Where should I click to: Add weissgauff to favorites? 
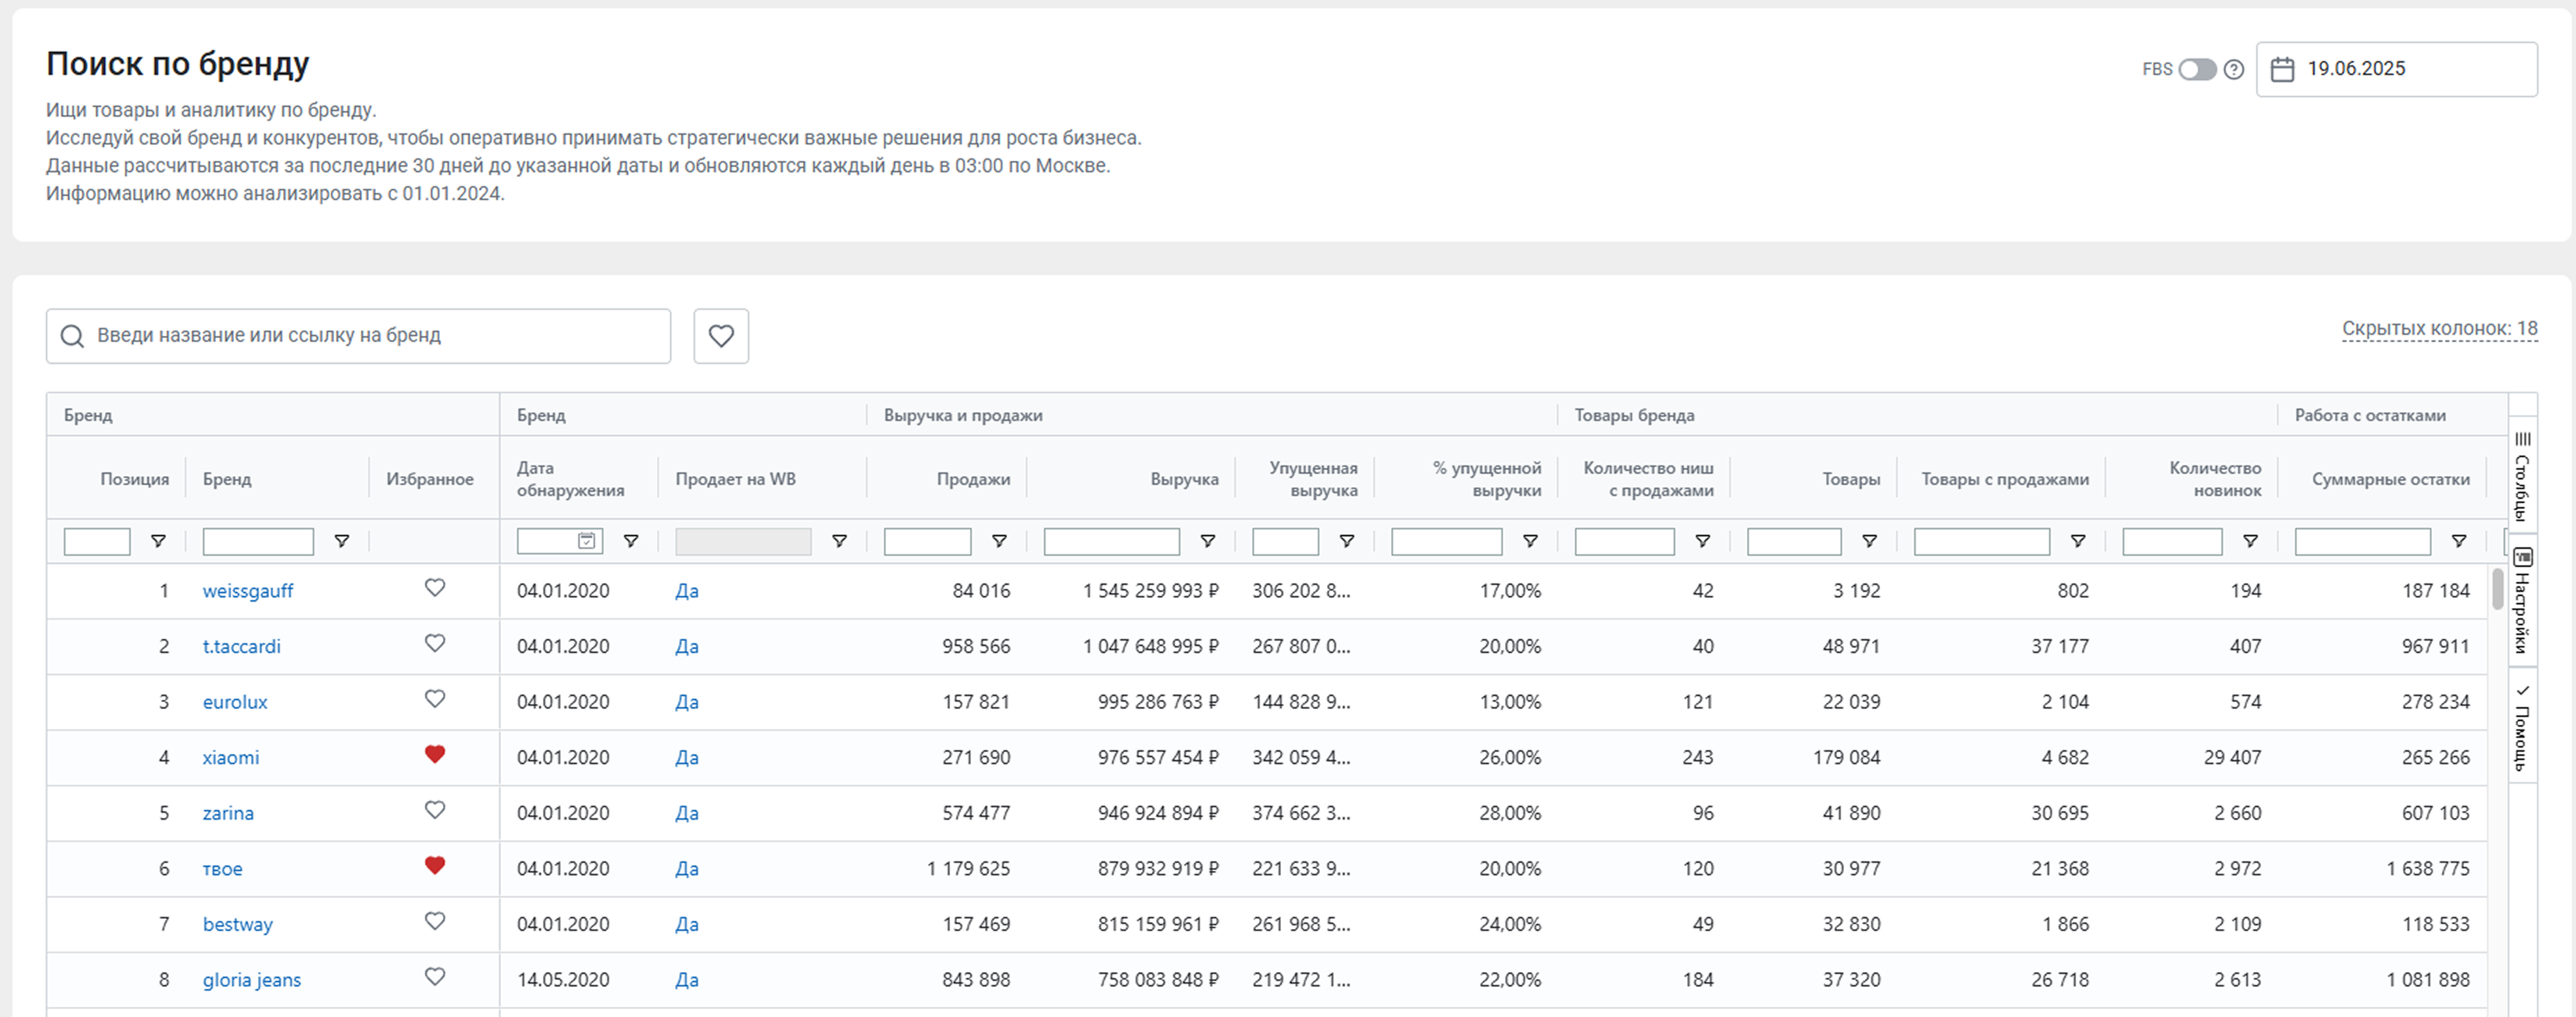click(434, 588)
